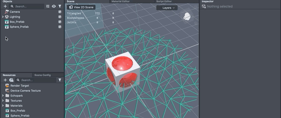Disable the Box_Prefab checkbox in Objects
This screenshot has width=281, height=118.
pos(60,22)
